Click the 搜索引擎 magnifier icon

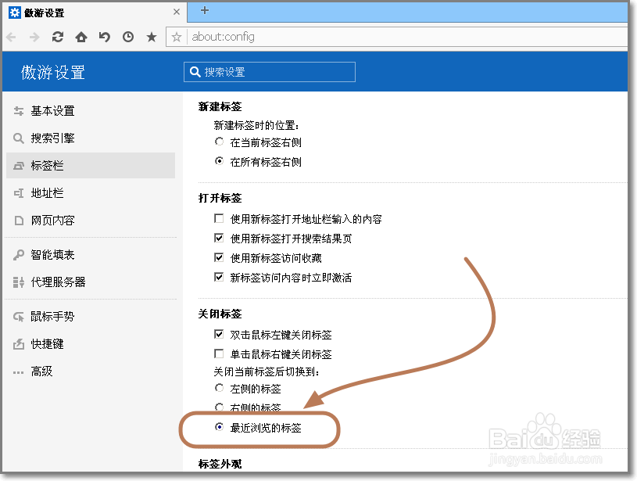pos(18,138)
